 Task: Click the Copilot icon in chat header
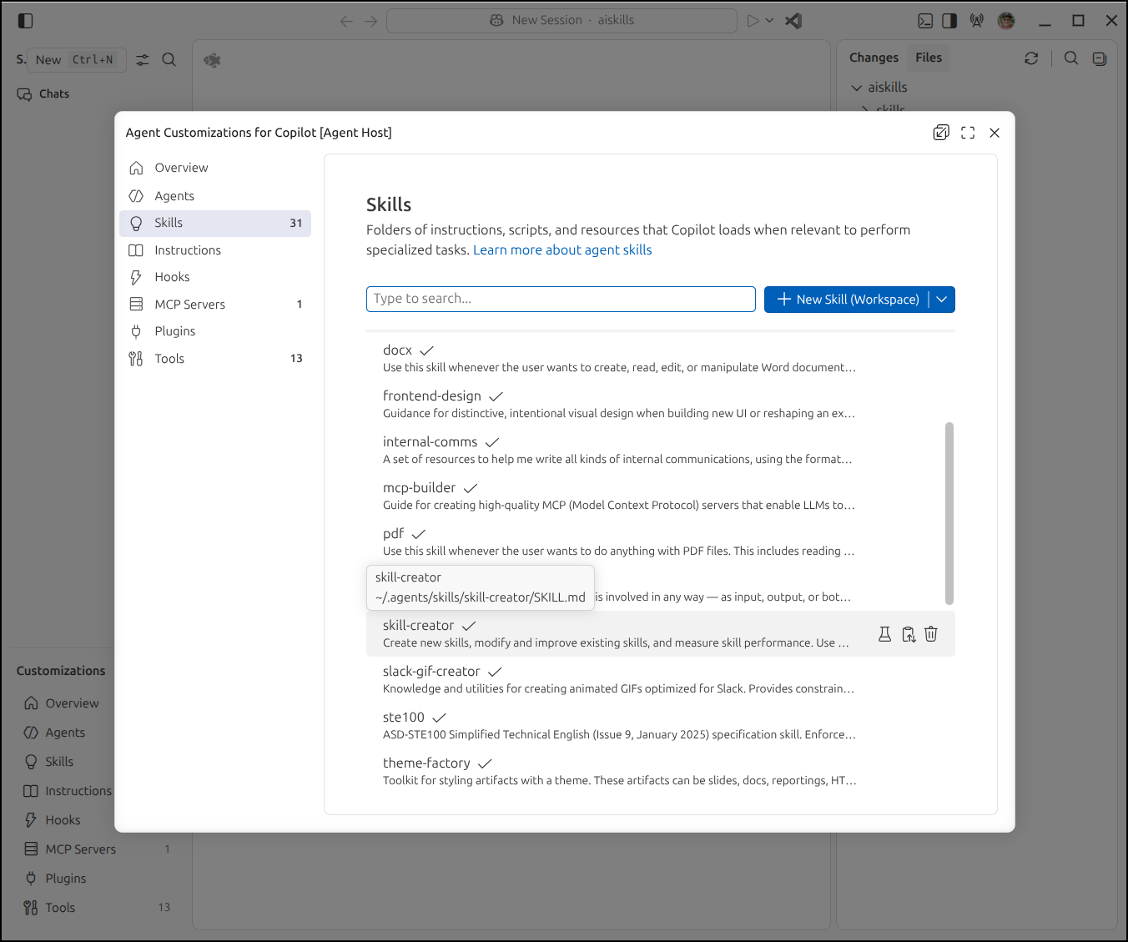coord(212,60)
